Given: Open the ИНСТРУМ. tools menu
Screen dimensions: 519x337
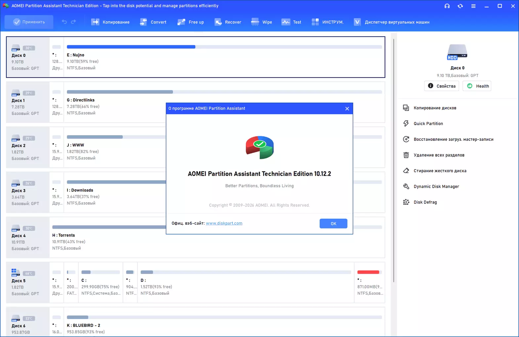Looking at the screenshot, I should (x=327, y=22).
